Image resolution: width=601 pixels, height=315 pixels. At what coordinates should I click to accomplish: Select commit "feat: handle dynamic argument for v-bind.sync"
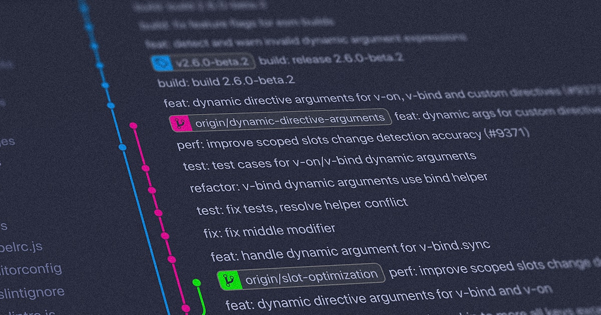coord(351,250)
